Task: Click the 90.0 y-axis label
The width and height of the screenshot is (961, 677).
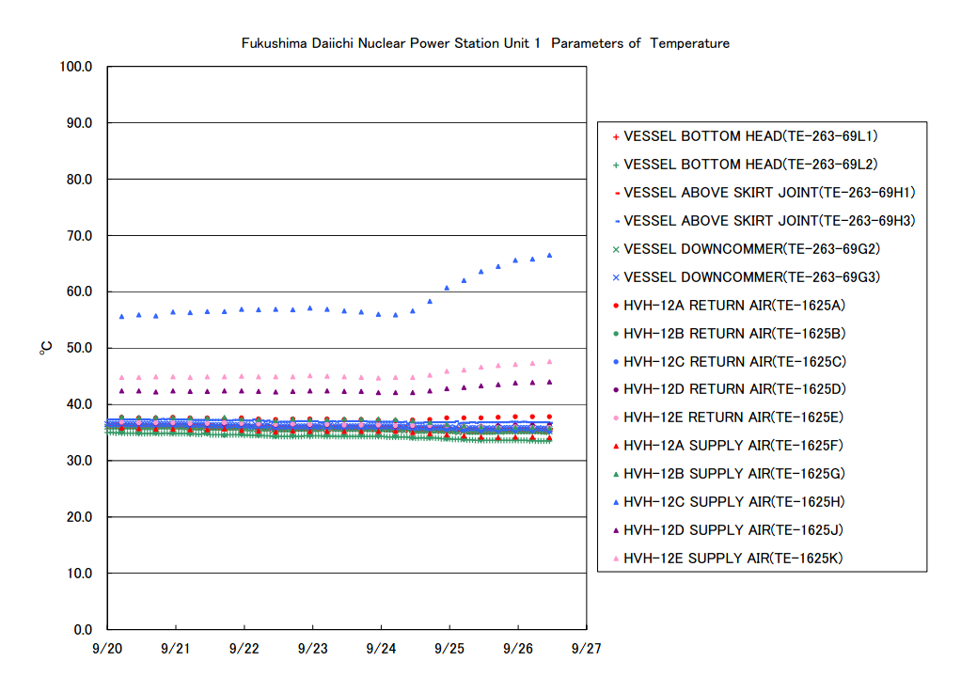Action: tap(79, 123)
